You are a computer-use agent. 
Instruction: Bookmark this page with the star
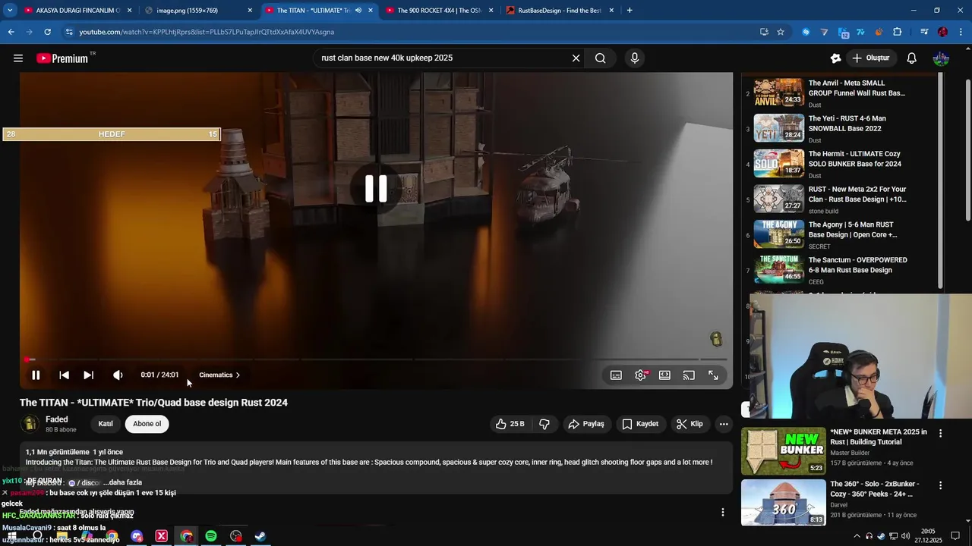780,32
